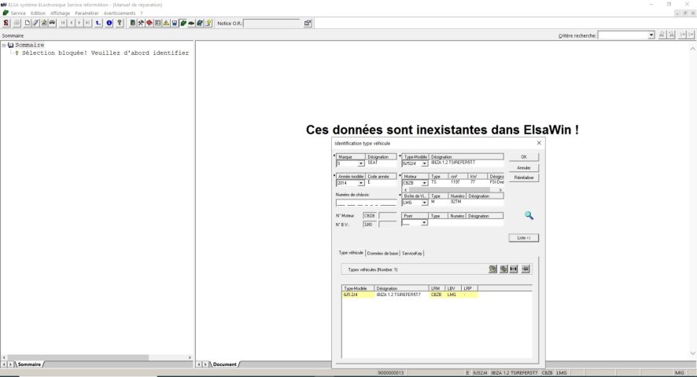Screen dimensions: 697x377
Task: Open the Affichage menu
Action: coord(60,13)
